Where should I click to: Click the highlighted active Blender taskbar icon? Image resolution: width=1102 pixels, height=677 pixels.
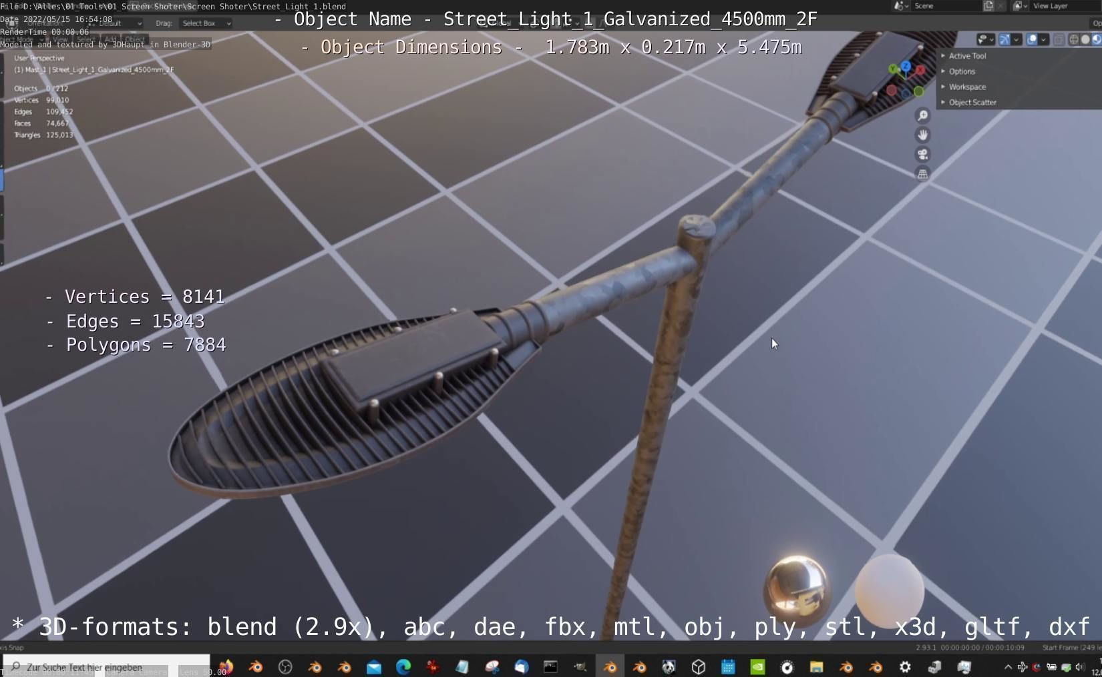[x=610, y=666]
